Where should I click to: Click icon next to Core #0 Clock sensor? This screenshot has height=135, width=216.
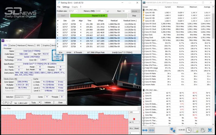point(144,24)
